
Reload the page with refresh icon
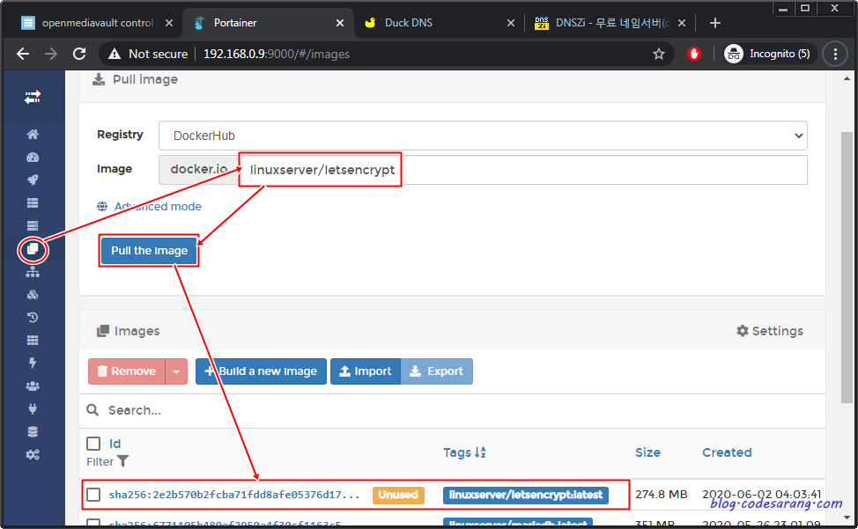point(79,54)
